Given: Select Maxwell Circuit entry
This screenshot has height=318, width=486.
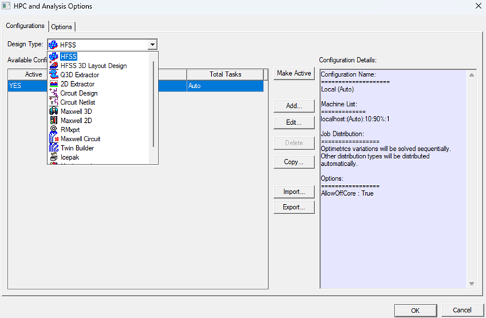Looking at the screenshot, I should pyautogui.click(x=80, y=139).
